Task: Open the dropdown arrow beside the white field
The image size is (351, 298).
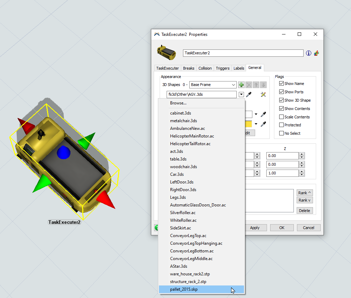Action: 256,114
